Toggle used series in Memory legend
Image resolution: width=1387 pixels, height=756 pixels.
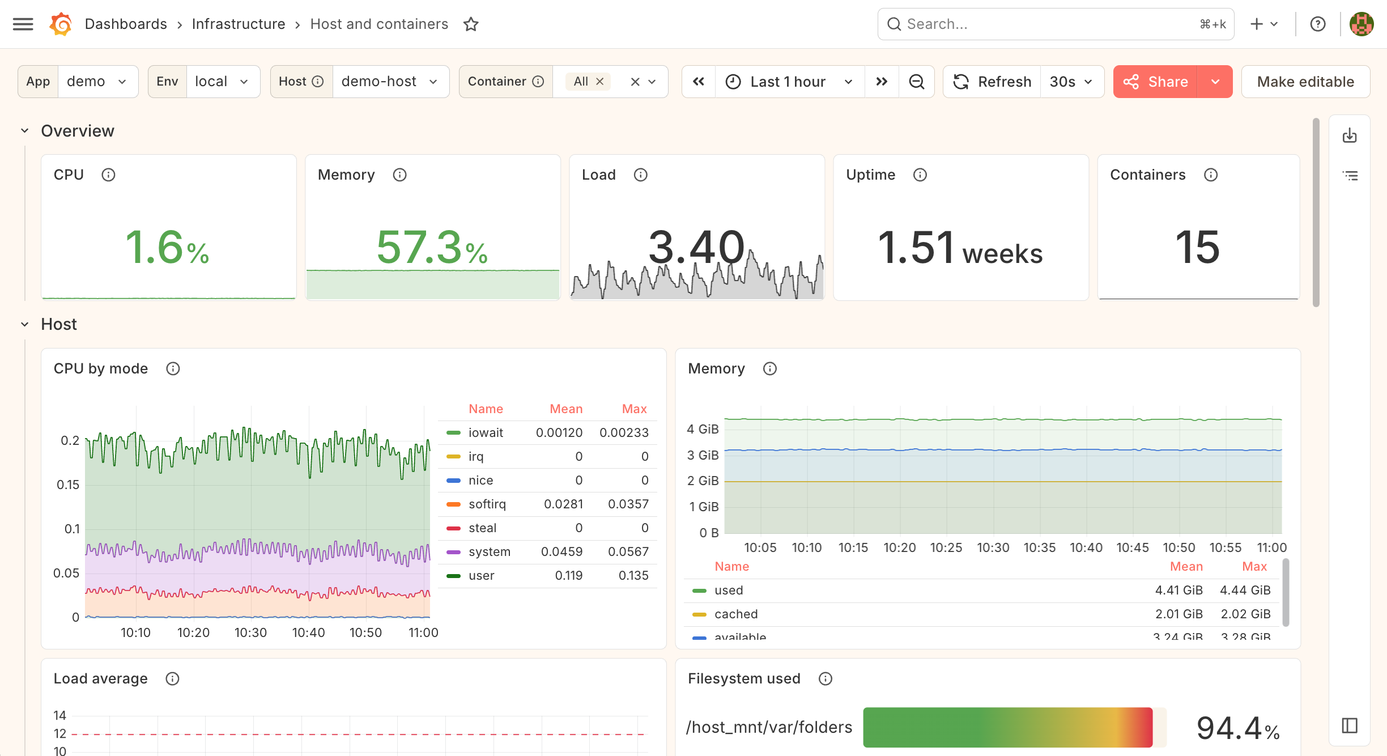click(728, 590)
